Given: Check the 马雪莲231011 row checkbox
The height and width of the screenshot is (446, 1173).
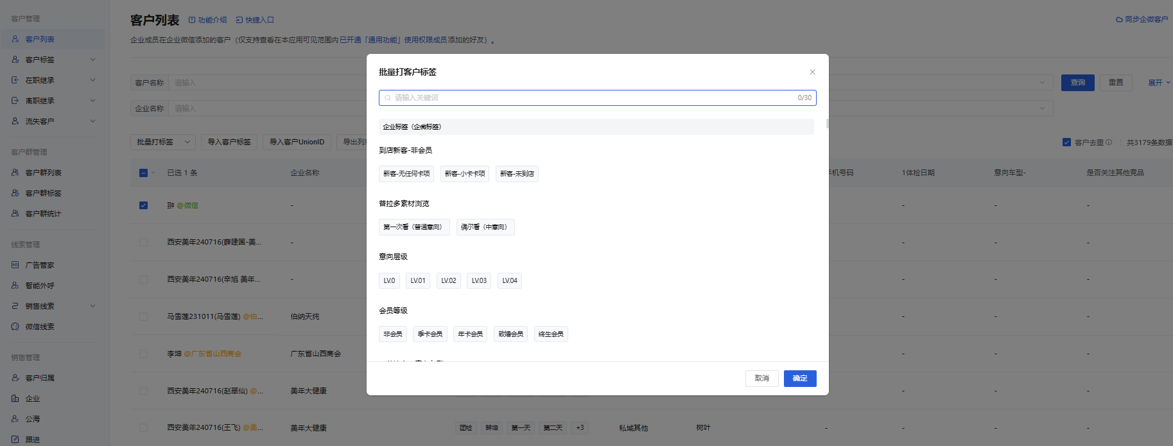Looking at the screenshot, I should coord(143,316).
